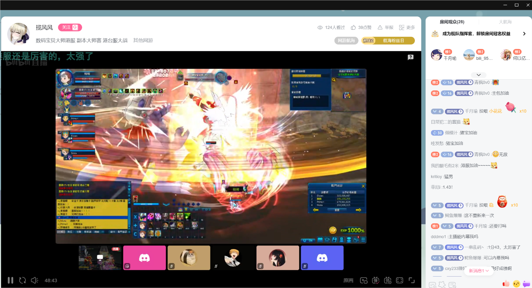Select the pink Discord participant tile
The width and height of the screenshot is (532, 288).
pos(145,258)
